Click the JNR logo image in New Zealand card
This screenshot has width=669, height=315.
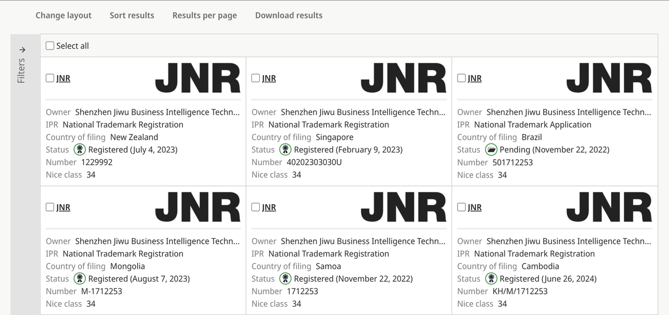198,78
